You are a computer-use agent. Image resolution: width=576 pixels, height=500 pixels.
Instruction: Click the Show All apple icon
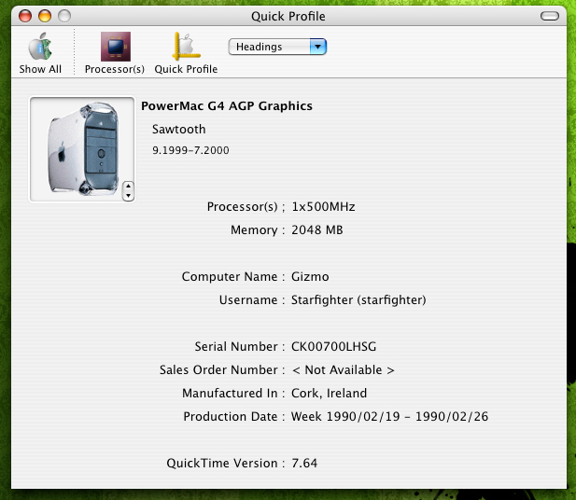pyautogui.click(x=40, y=47)
